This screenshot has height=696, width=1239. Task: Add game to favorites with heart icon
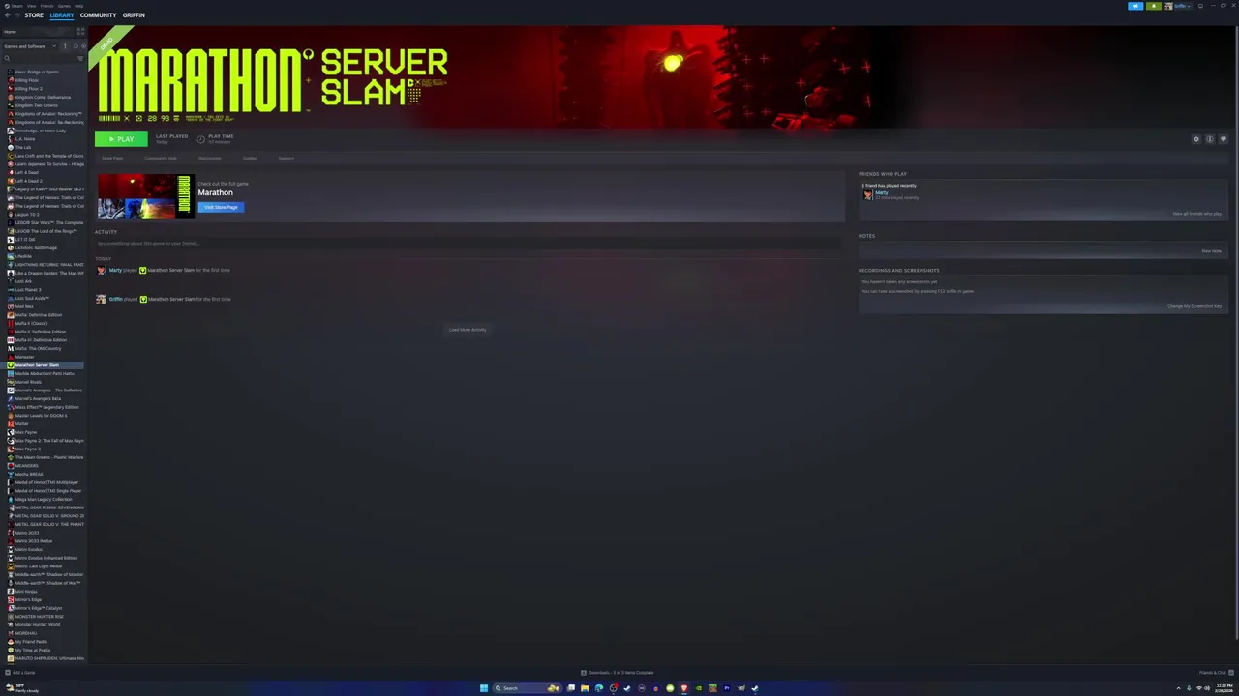point(1223,139)
